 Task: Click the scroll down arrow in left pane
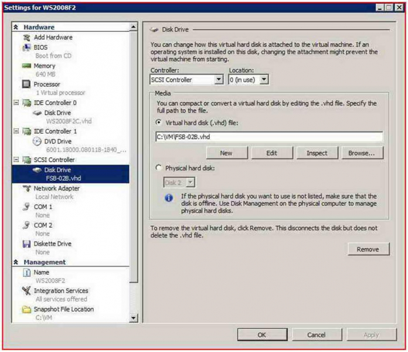(134, 318)
